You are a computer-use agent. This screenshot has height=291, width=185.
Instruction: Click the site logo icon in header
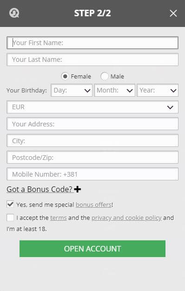coord(14,13)
